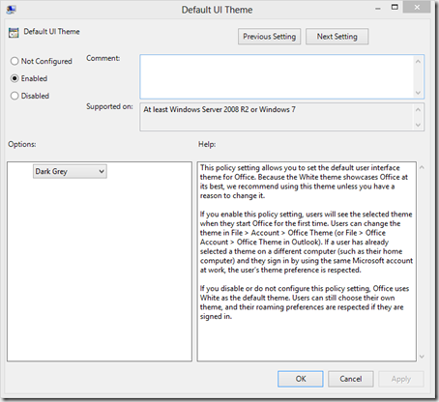Go to Next Setting
The image size is (439, 402).
[337, 37]
